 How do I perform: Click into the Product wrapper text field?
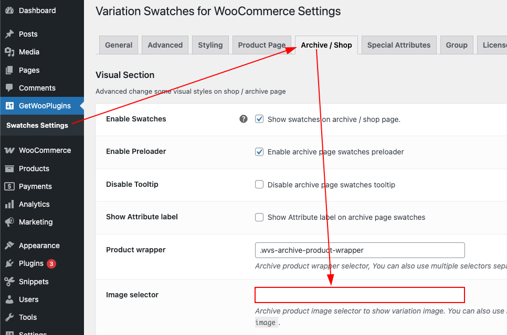pos(360,250)
